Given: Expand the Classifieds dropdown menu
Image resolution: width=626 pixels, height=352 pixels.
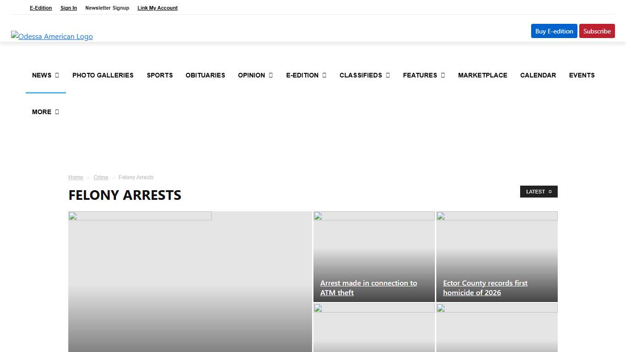Looking at the screenshot, I should [x=364, y=75].
